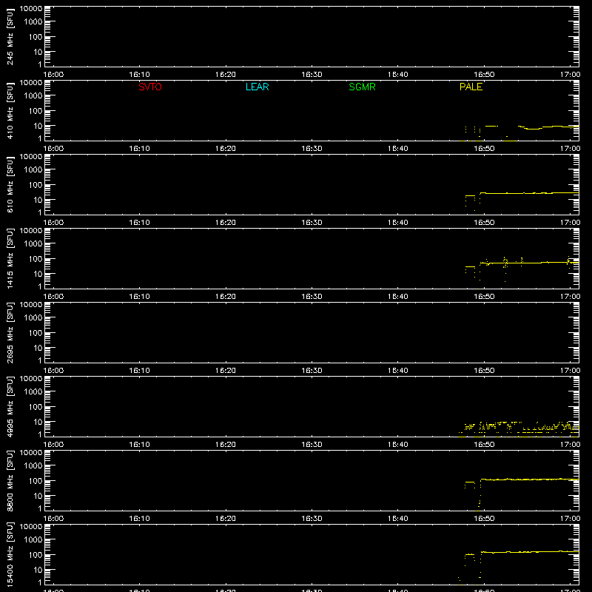Select the 410 MHz [SFU] axis title

pos(10,110)
